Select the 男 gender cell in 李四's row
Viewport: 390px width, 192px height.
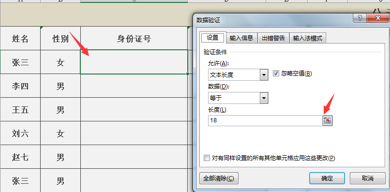(60, 86)
